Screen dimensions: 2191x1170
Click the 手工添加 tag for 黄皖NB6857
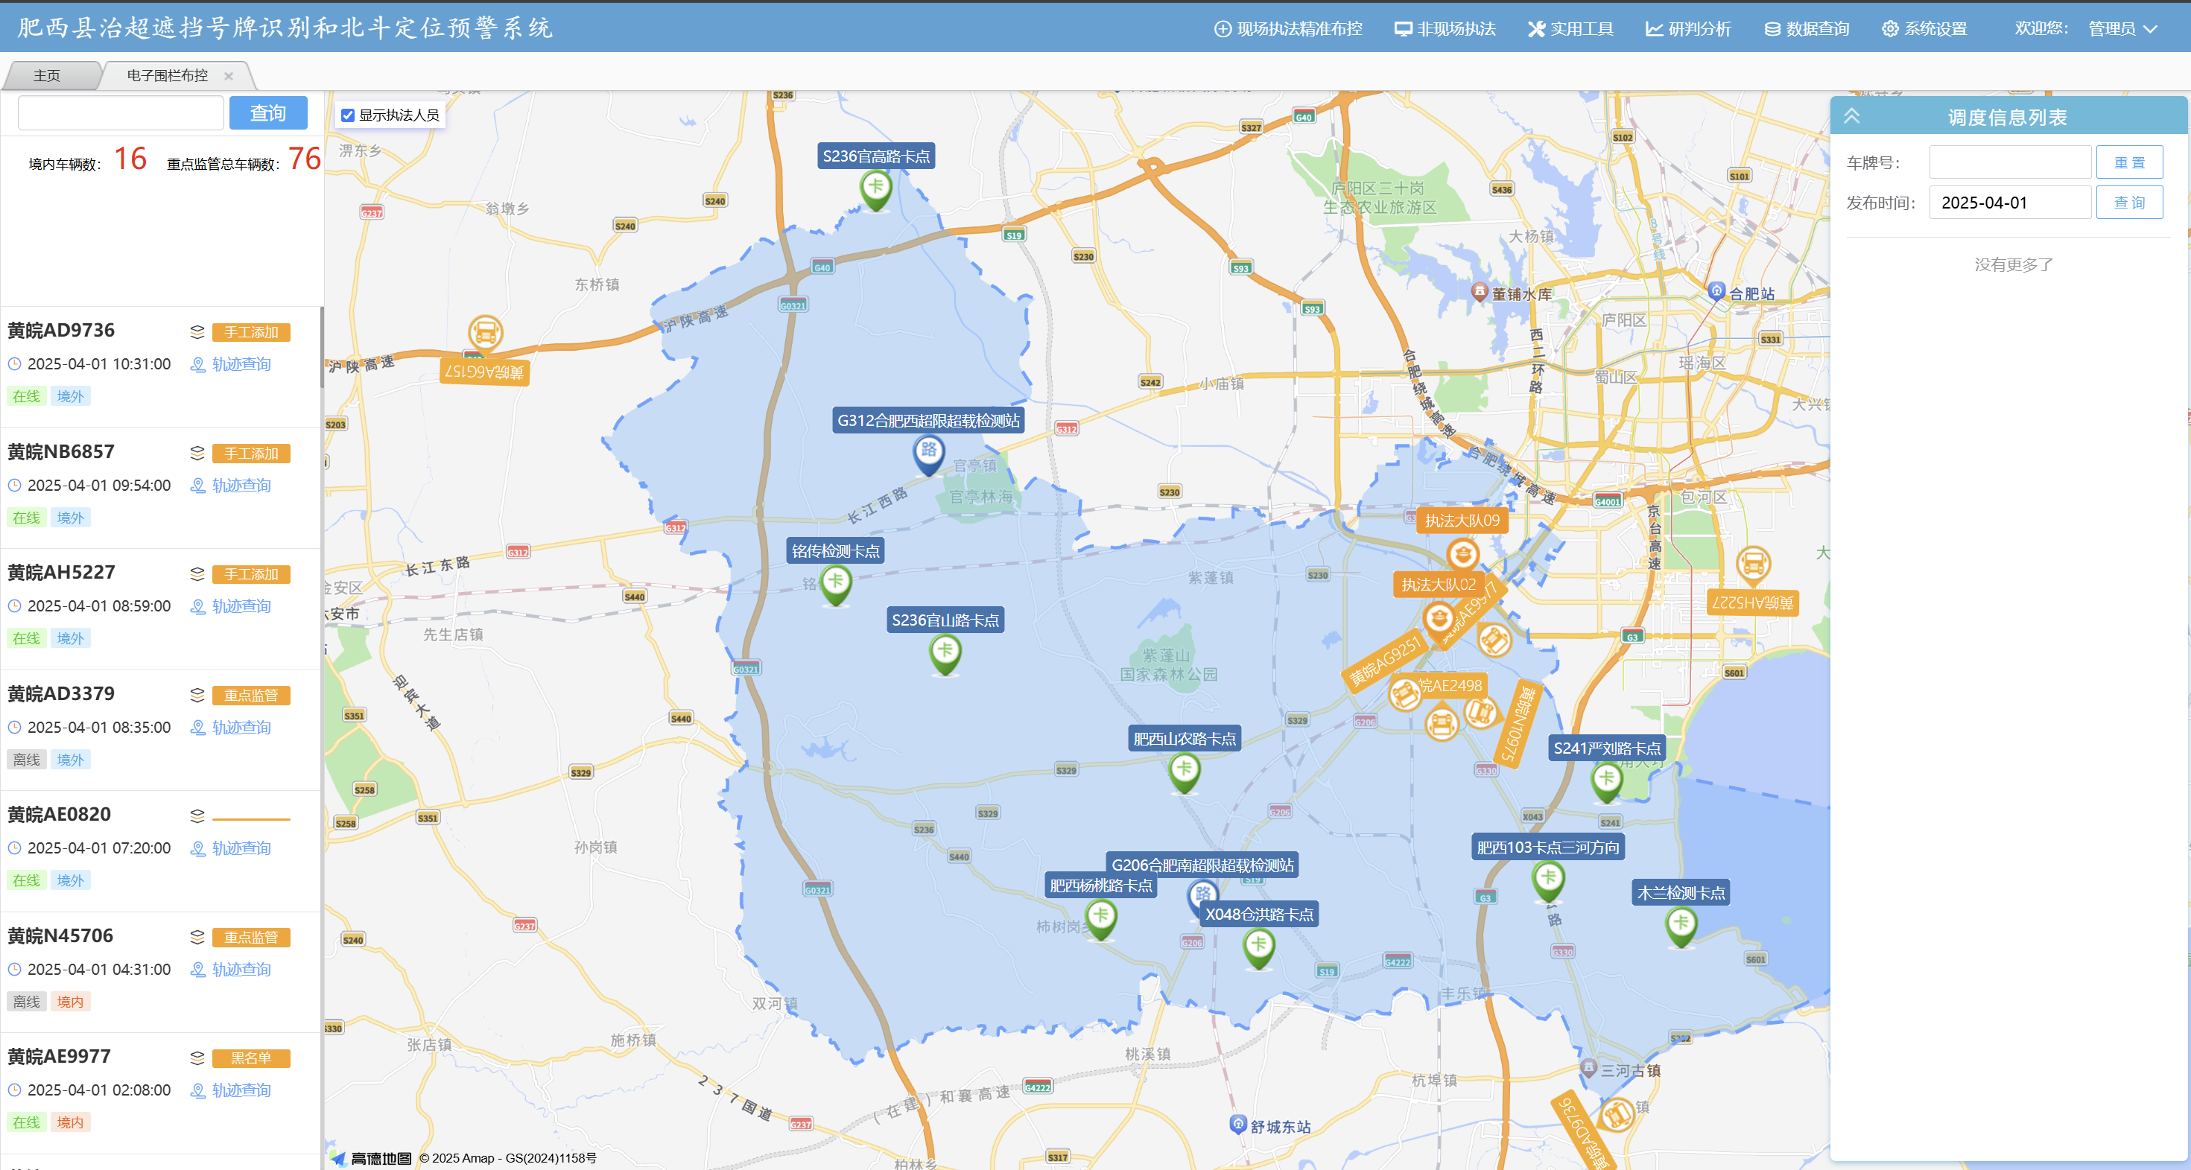(251, 454)
